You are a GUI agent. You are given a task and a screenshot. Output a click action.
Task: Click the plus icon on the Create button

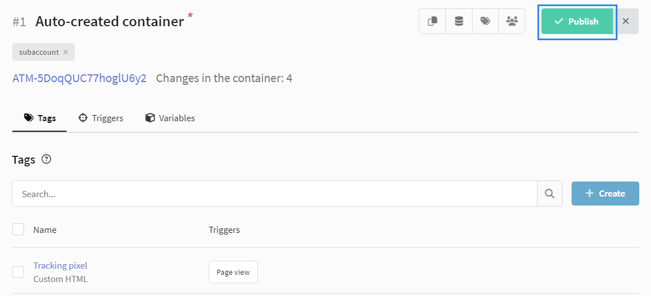589,193
